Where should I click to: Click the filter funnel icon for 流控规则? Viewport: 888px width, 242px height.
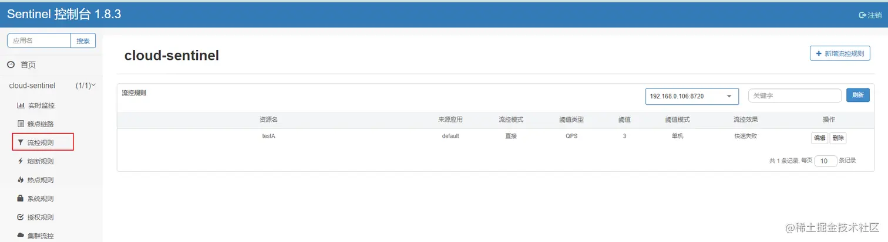pos(21,142)
